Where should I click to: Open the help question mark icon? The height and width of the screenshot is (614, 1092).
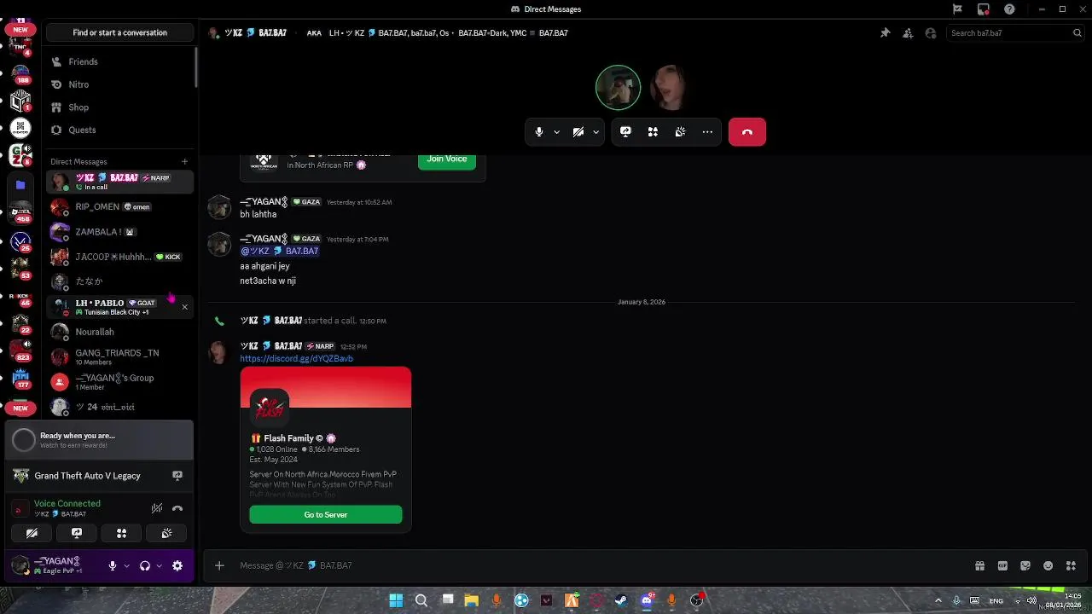[x=1010, y=9]
